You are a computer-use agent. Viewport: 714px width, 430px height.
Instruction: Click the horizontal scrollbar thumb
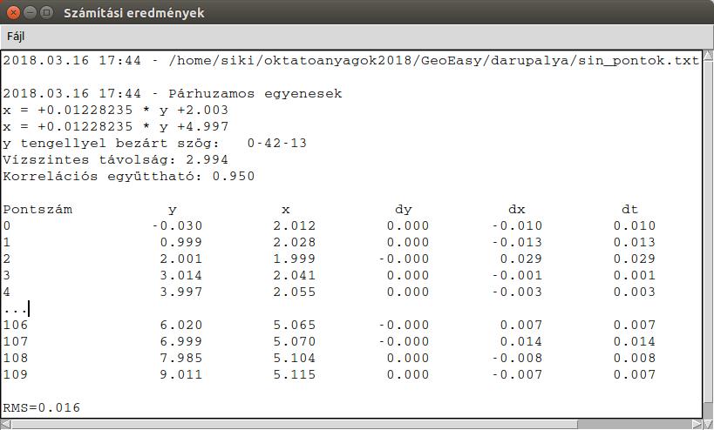coord(294,424)
